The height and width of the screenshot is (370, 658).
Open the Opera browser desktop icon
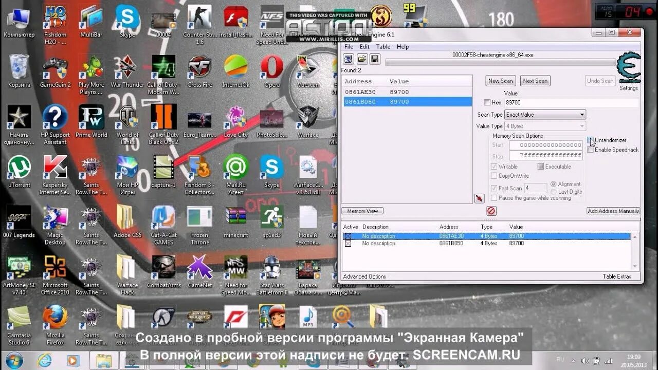click(272, 72)
